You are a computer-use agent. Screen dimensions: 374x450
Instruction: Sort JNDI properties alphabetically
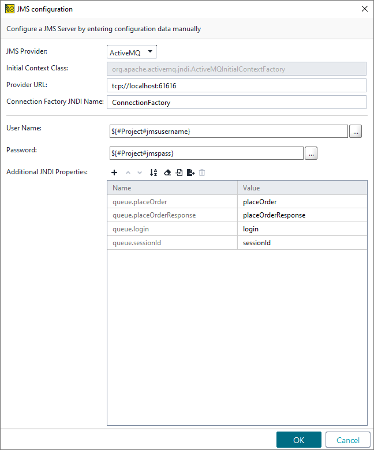[154, 172]
